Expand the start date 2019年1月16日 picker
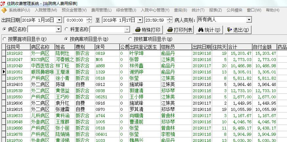The height and width of the screenshot is (142, 287). tap(59, 20)
